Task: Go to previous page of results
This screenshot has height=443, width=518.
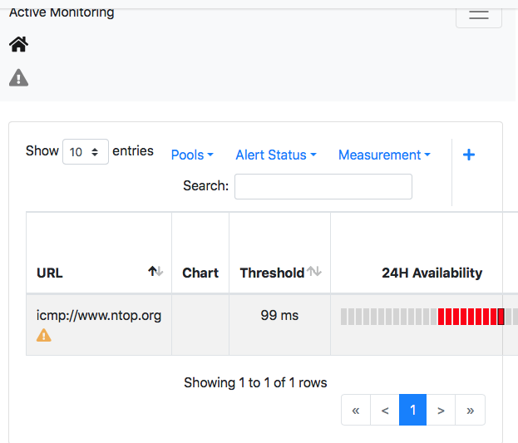Action: (x=385, y=410)
